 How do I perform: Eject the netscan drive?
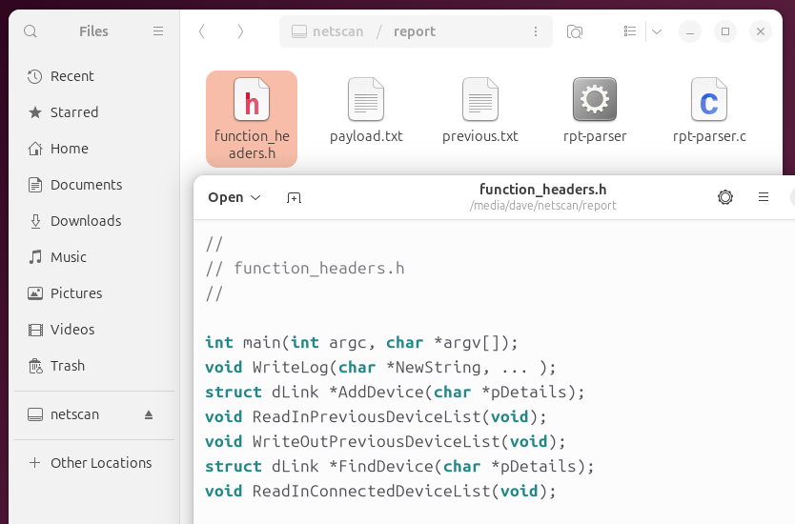coord(149,415)
